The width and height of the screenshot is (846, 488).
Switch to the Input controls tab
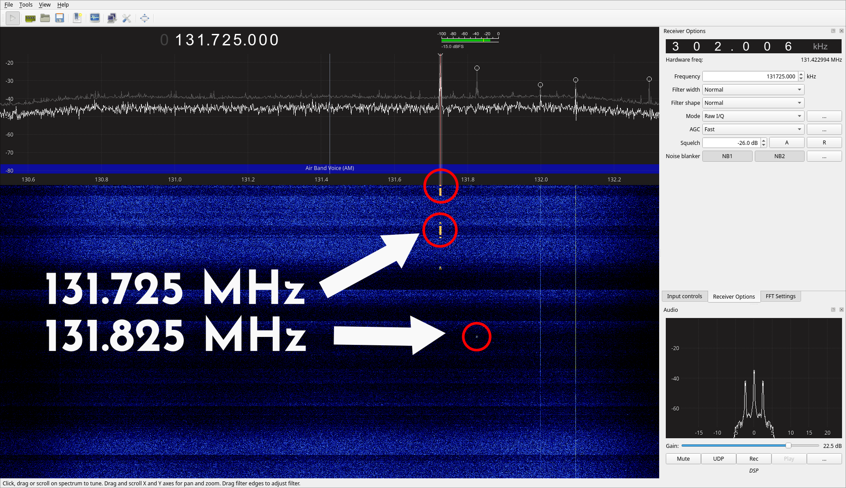[x=684, y=296]
